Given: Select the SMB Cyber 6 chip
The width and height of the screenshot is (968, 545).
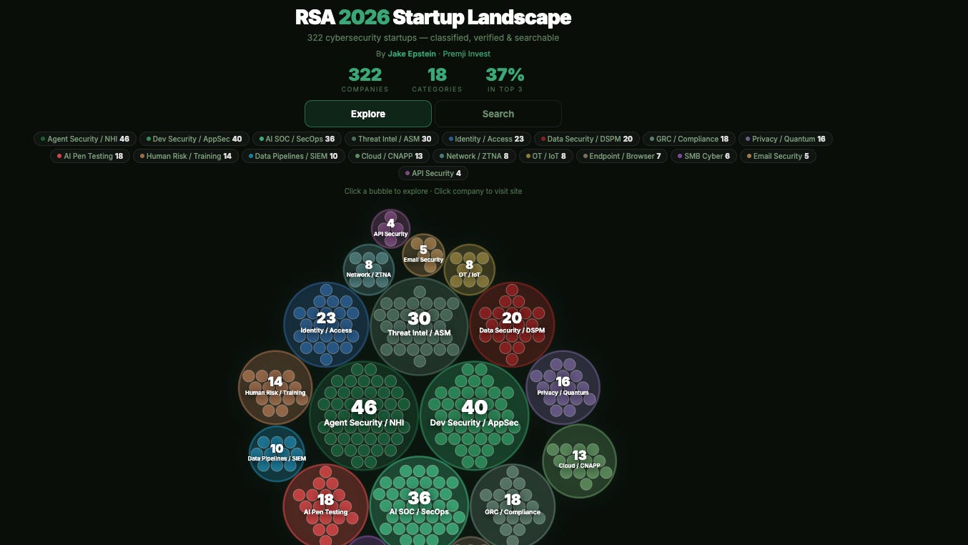Looking at the screenshot, I should 704,156.
